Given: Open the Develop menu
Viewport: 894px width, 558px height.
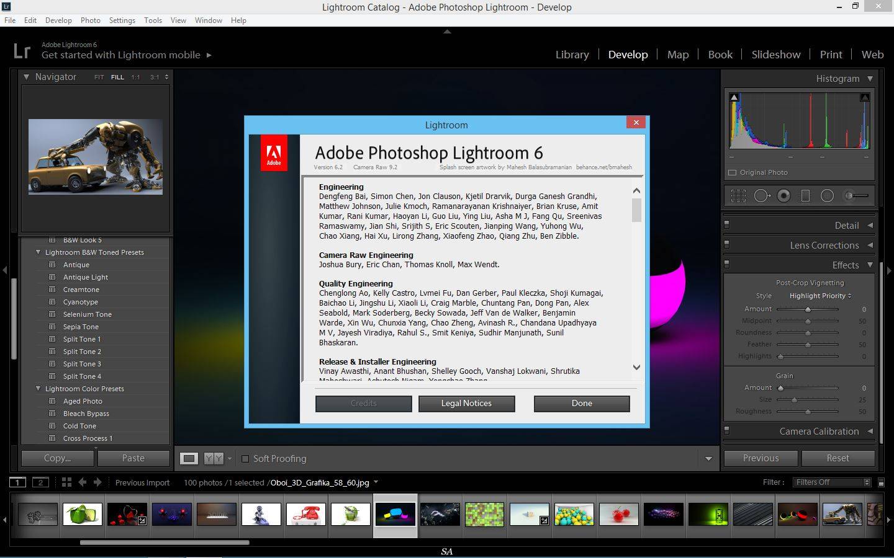Looking at the screenshot, I should point(58,20).
